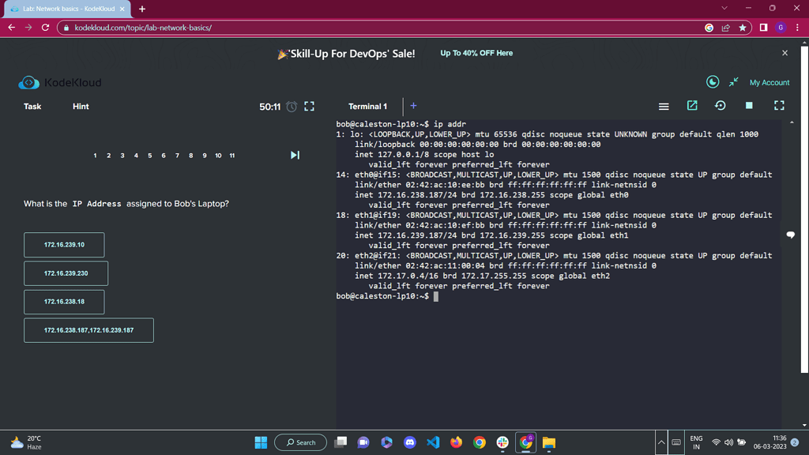Open the terminal hamburger menu
This screenshot has width=809, height=455.
pos(664,107)
